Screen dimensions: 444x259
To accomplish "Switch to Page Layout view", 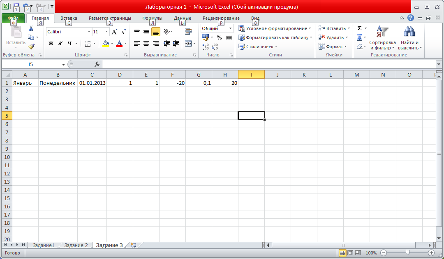I will tap(350, 253).
